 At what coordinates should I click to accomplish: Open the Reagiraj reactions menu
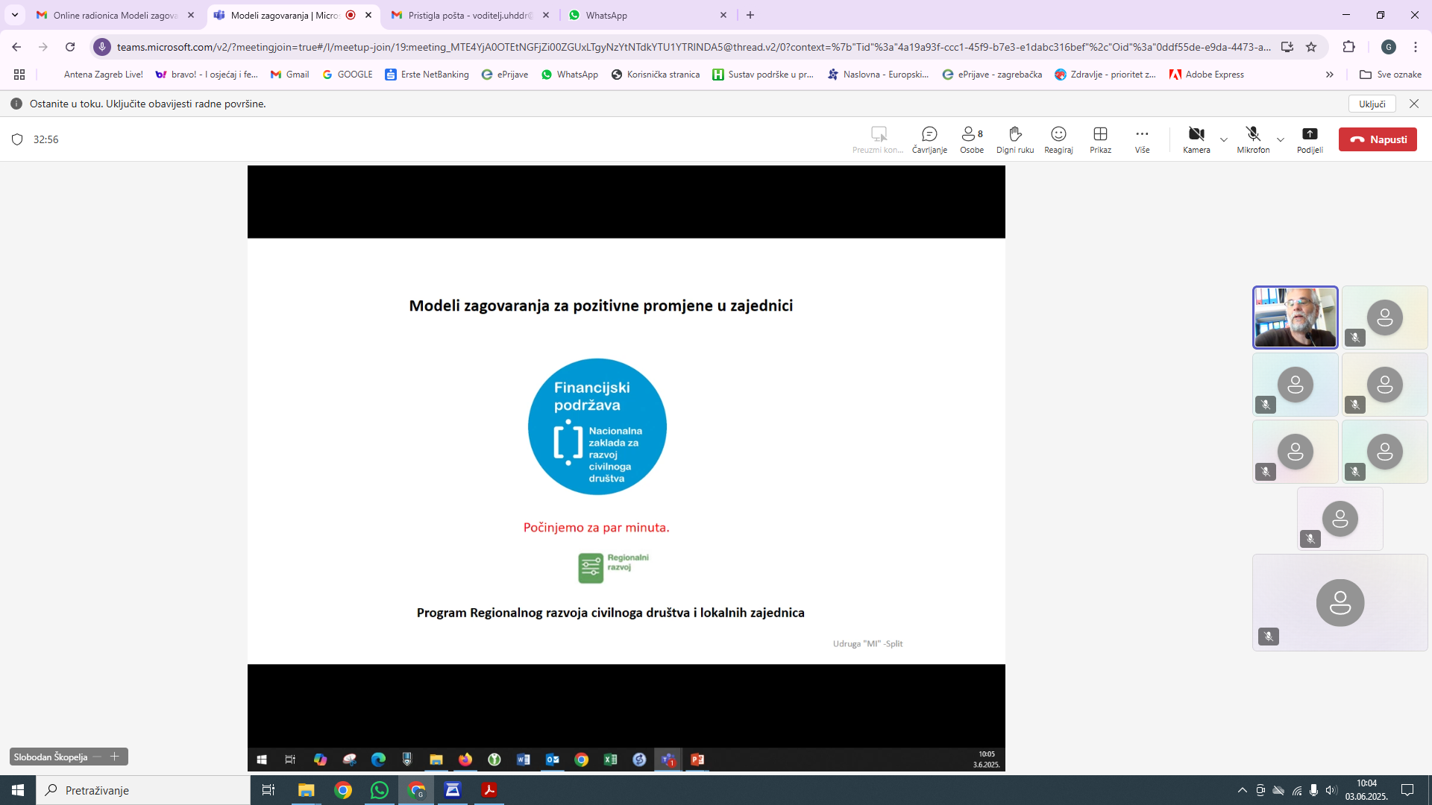[x=1058, y=139]
